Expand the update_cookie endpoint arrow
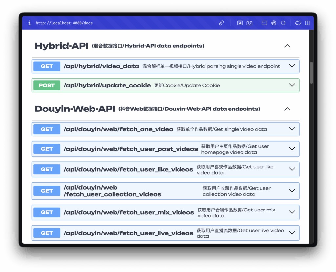 pos(292,85)
